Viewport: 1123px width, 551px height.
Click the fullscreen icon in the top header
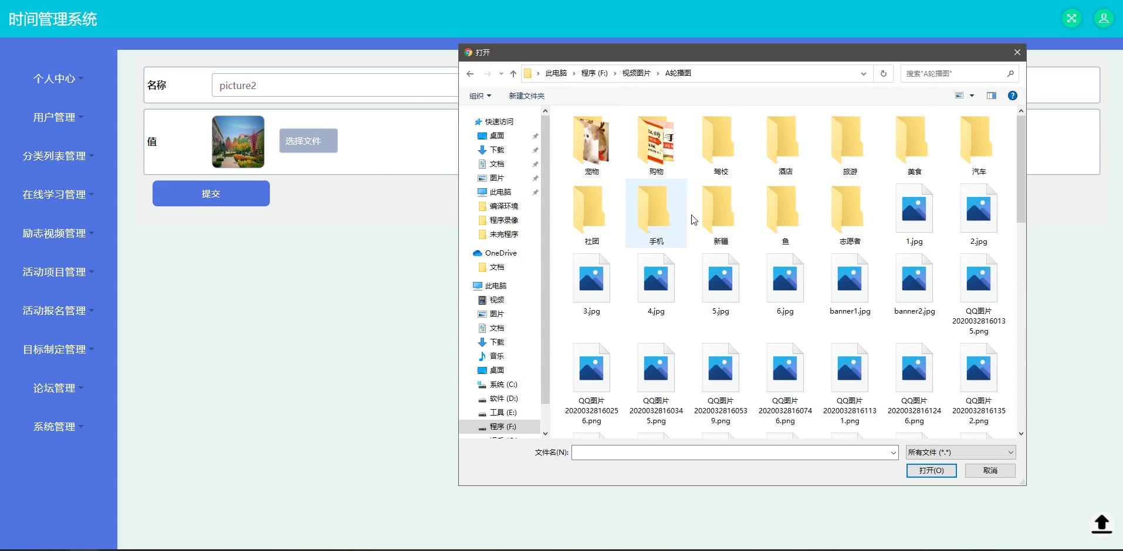coord(1071,18)
